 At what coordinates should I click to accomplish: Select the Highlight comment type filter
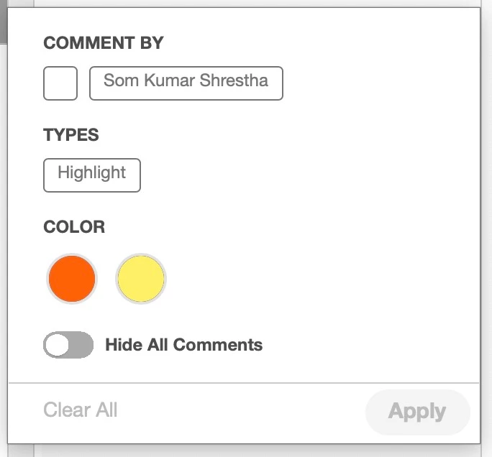[x=92, y=175]
